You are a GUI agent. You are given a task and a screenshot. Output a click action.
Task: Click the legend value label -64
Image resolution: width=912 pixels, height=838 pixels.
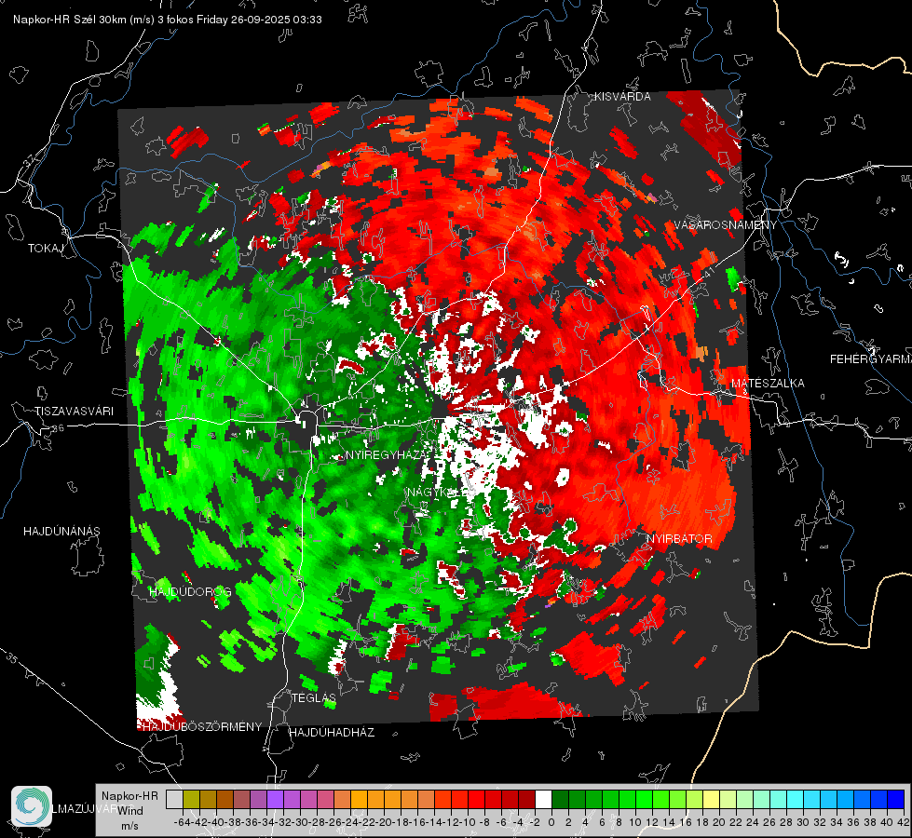point(183,822)
